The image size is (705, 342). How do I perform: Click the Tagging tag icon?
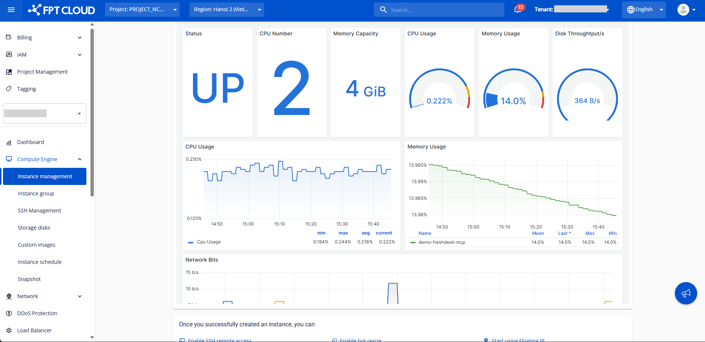click(9, 89)
